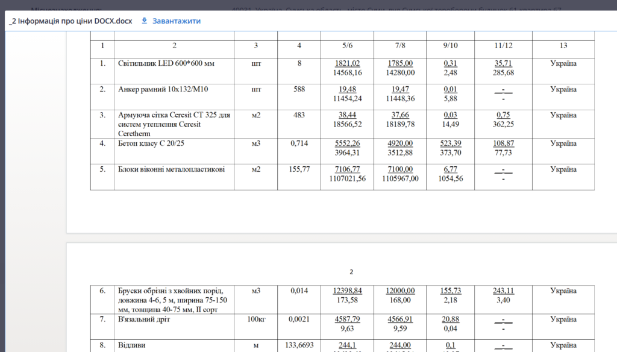Click the Завантажити download link

coord(176,20)
